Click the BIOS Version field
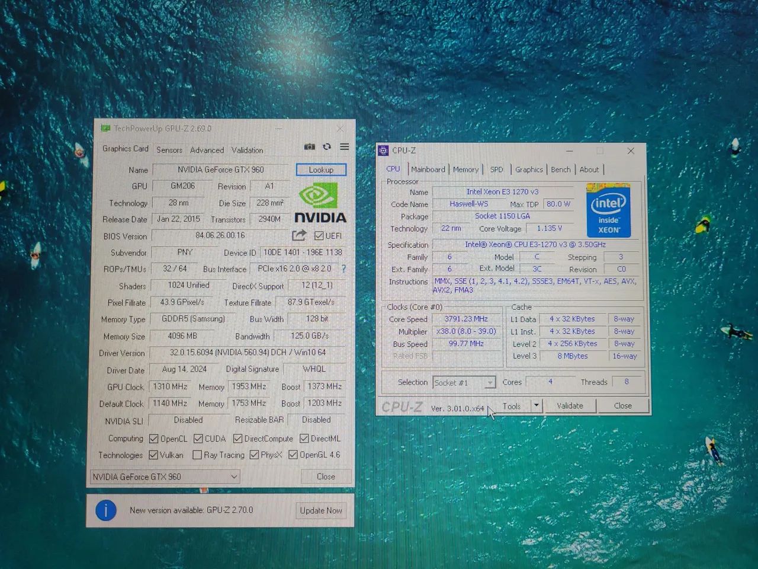Image resolution: width=758 pixels, height=569 pixels. (220, 235)
